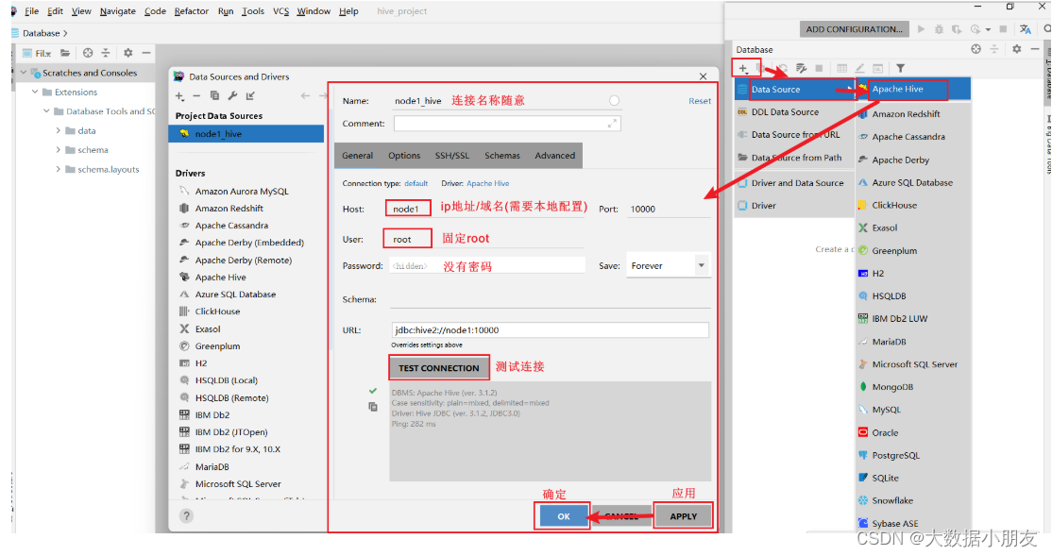Click the stop icon in top run toolbar

pyautogui.click(x=1003, y=29)
